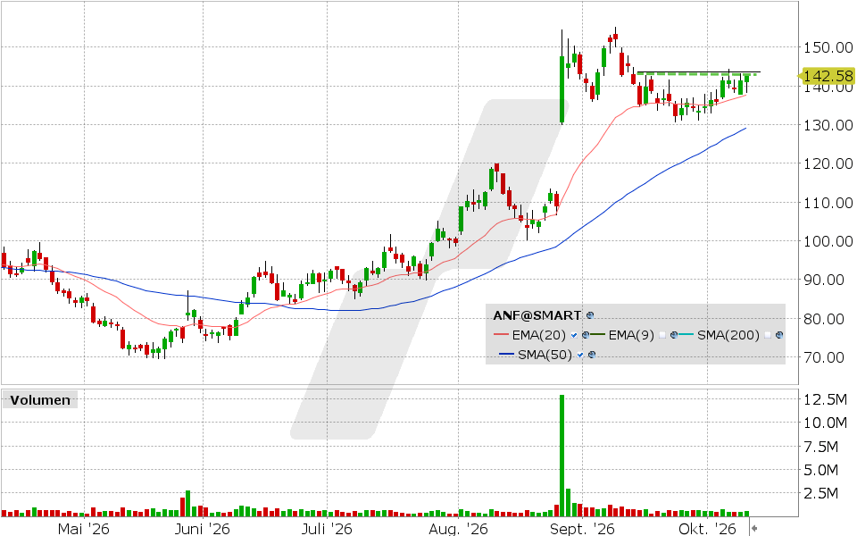The width and height of the screenshot is (857, 536).
Task: Open EMA(20) indicator settings icon
Action: click(586, 335)
